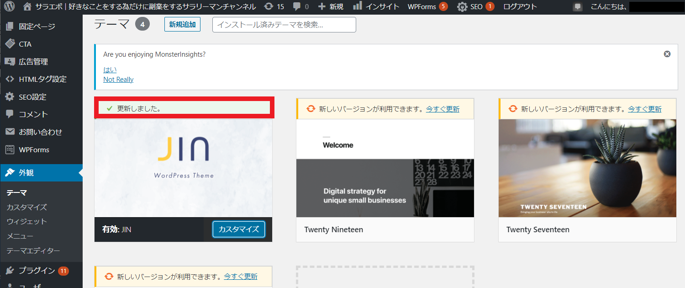The width and height of the screenshot is (685, 288).
Task: Click the WordPress logo icon in admin bar
Action: coord(9,7)
